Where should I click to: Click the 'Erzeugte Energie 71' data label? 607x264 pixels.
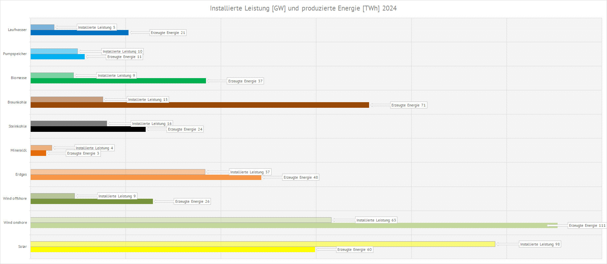(408, 105)
